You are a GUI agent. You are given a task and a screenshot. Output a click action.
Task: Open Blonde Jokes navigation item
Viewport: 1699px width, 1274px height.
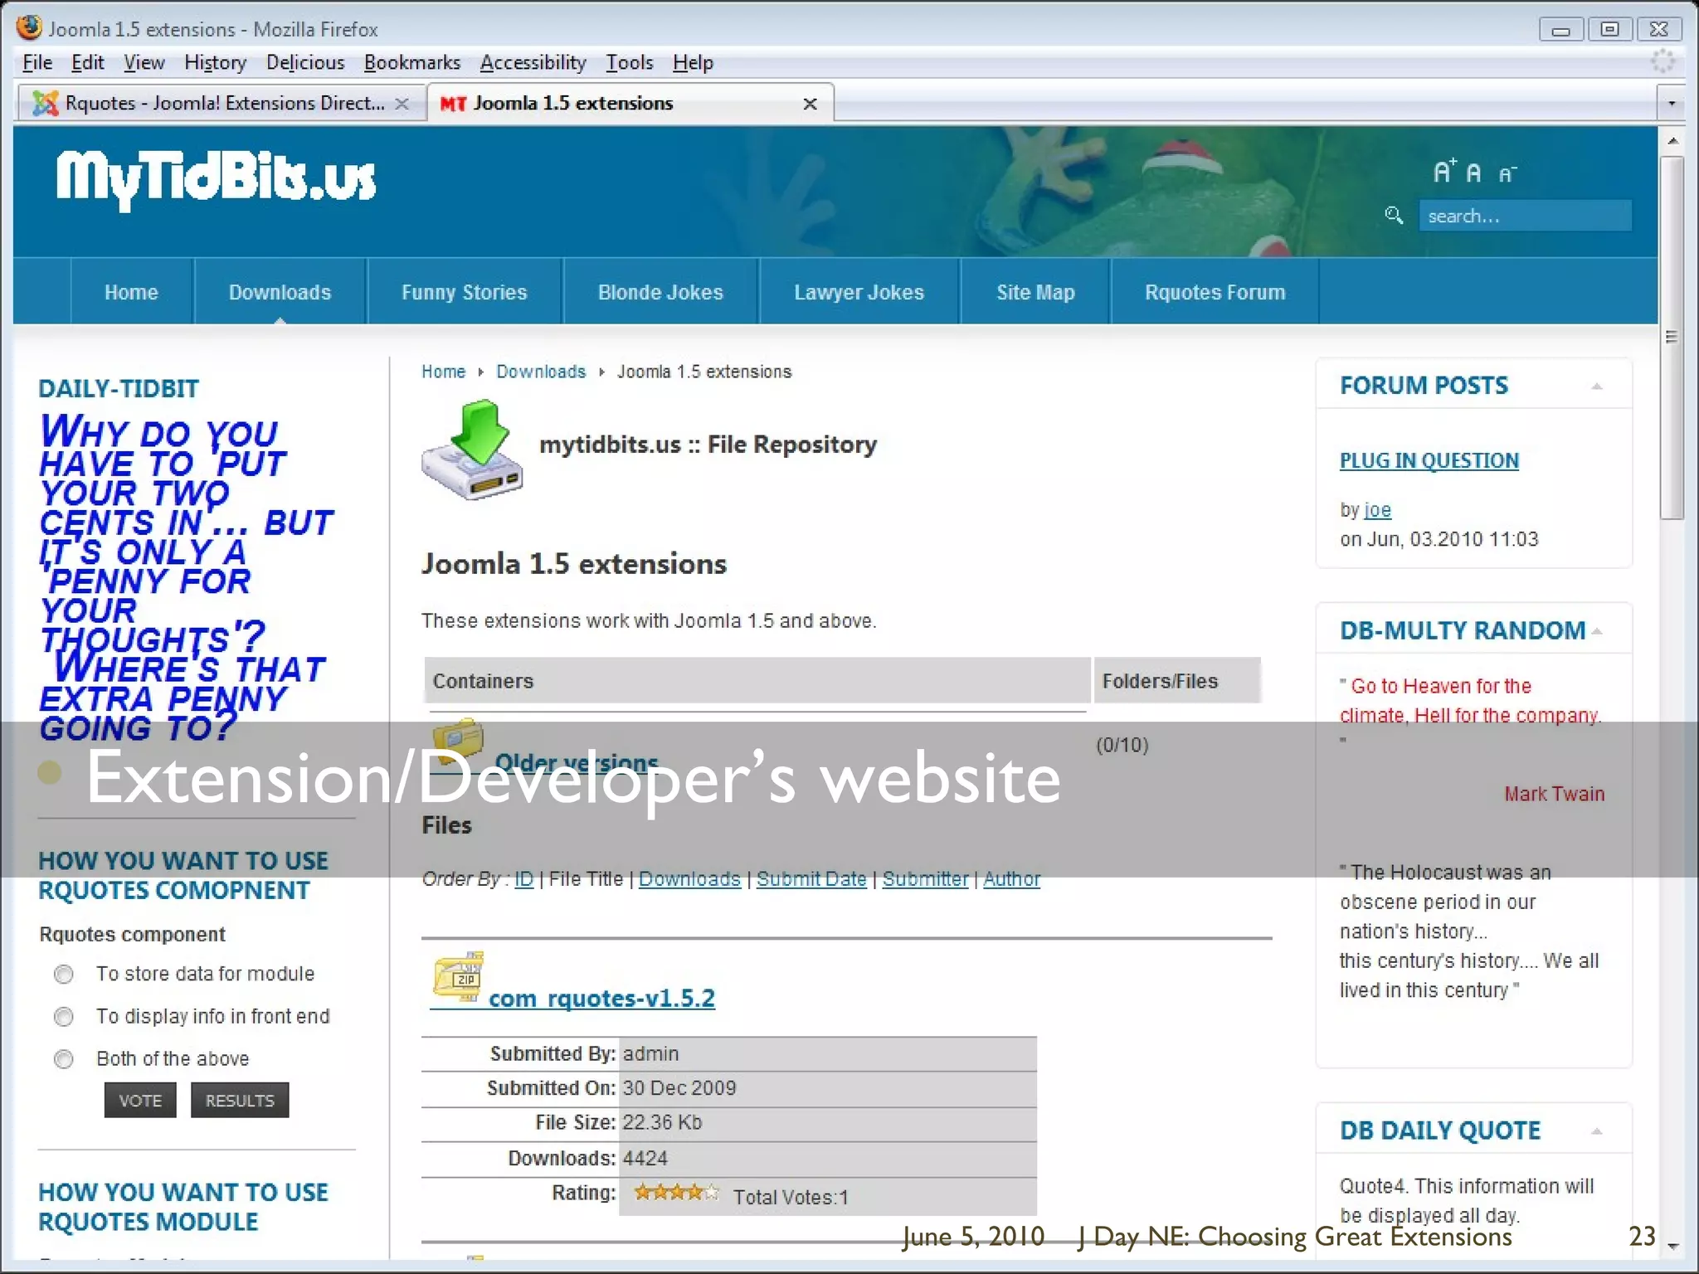(x=660, y=292)
